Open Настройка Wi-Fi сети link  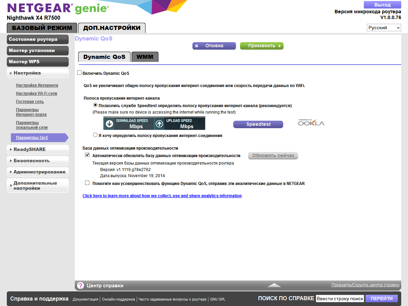pos(36,93)
